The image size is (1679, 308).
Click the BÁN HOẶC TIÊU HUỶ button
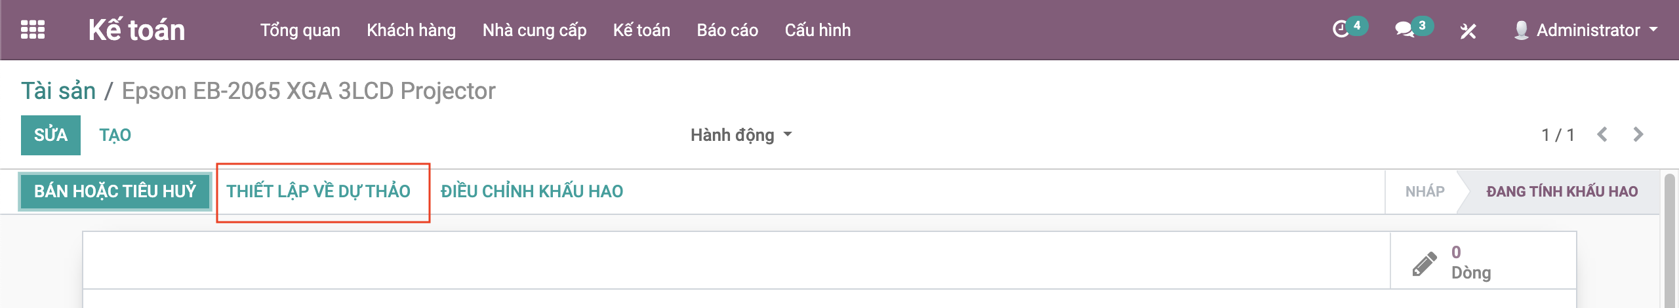pyautogui.click(x=115, y=191)
